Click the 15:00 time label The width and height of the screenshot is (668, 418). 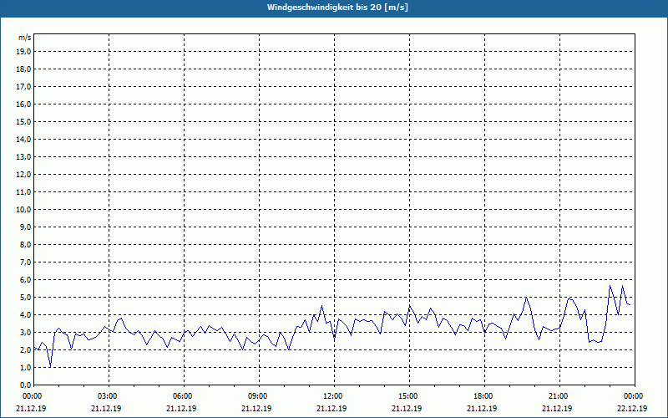tap(409, 396)
